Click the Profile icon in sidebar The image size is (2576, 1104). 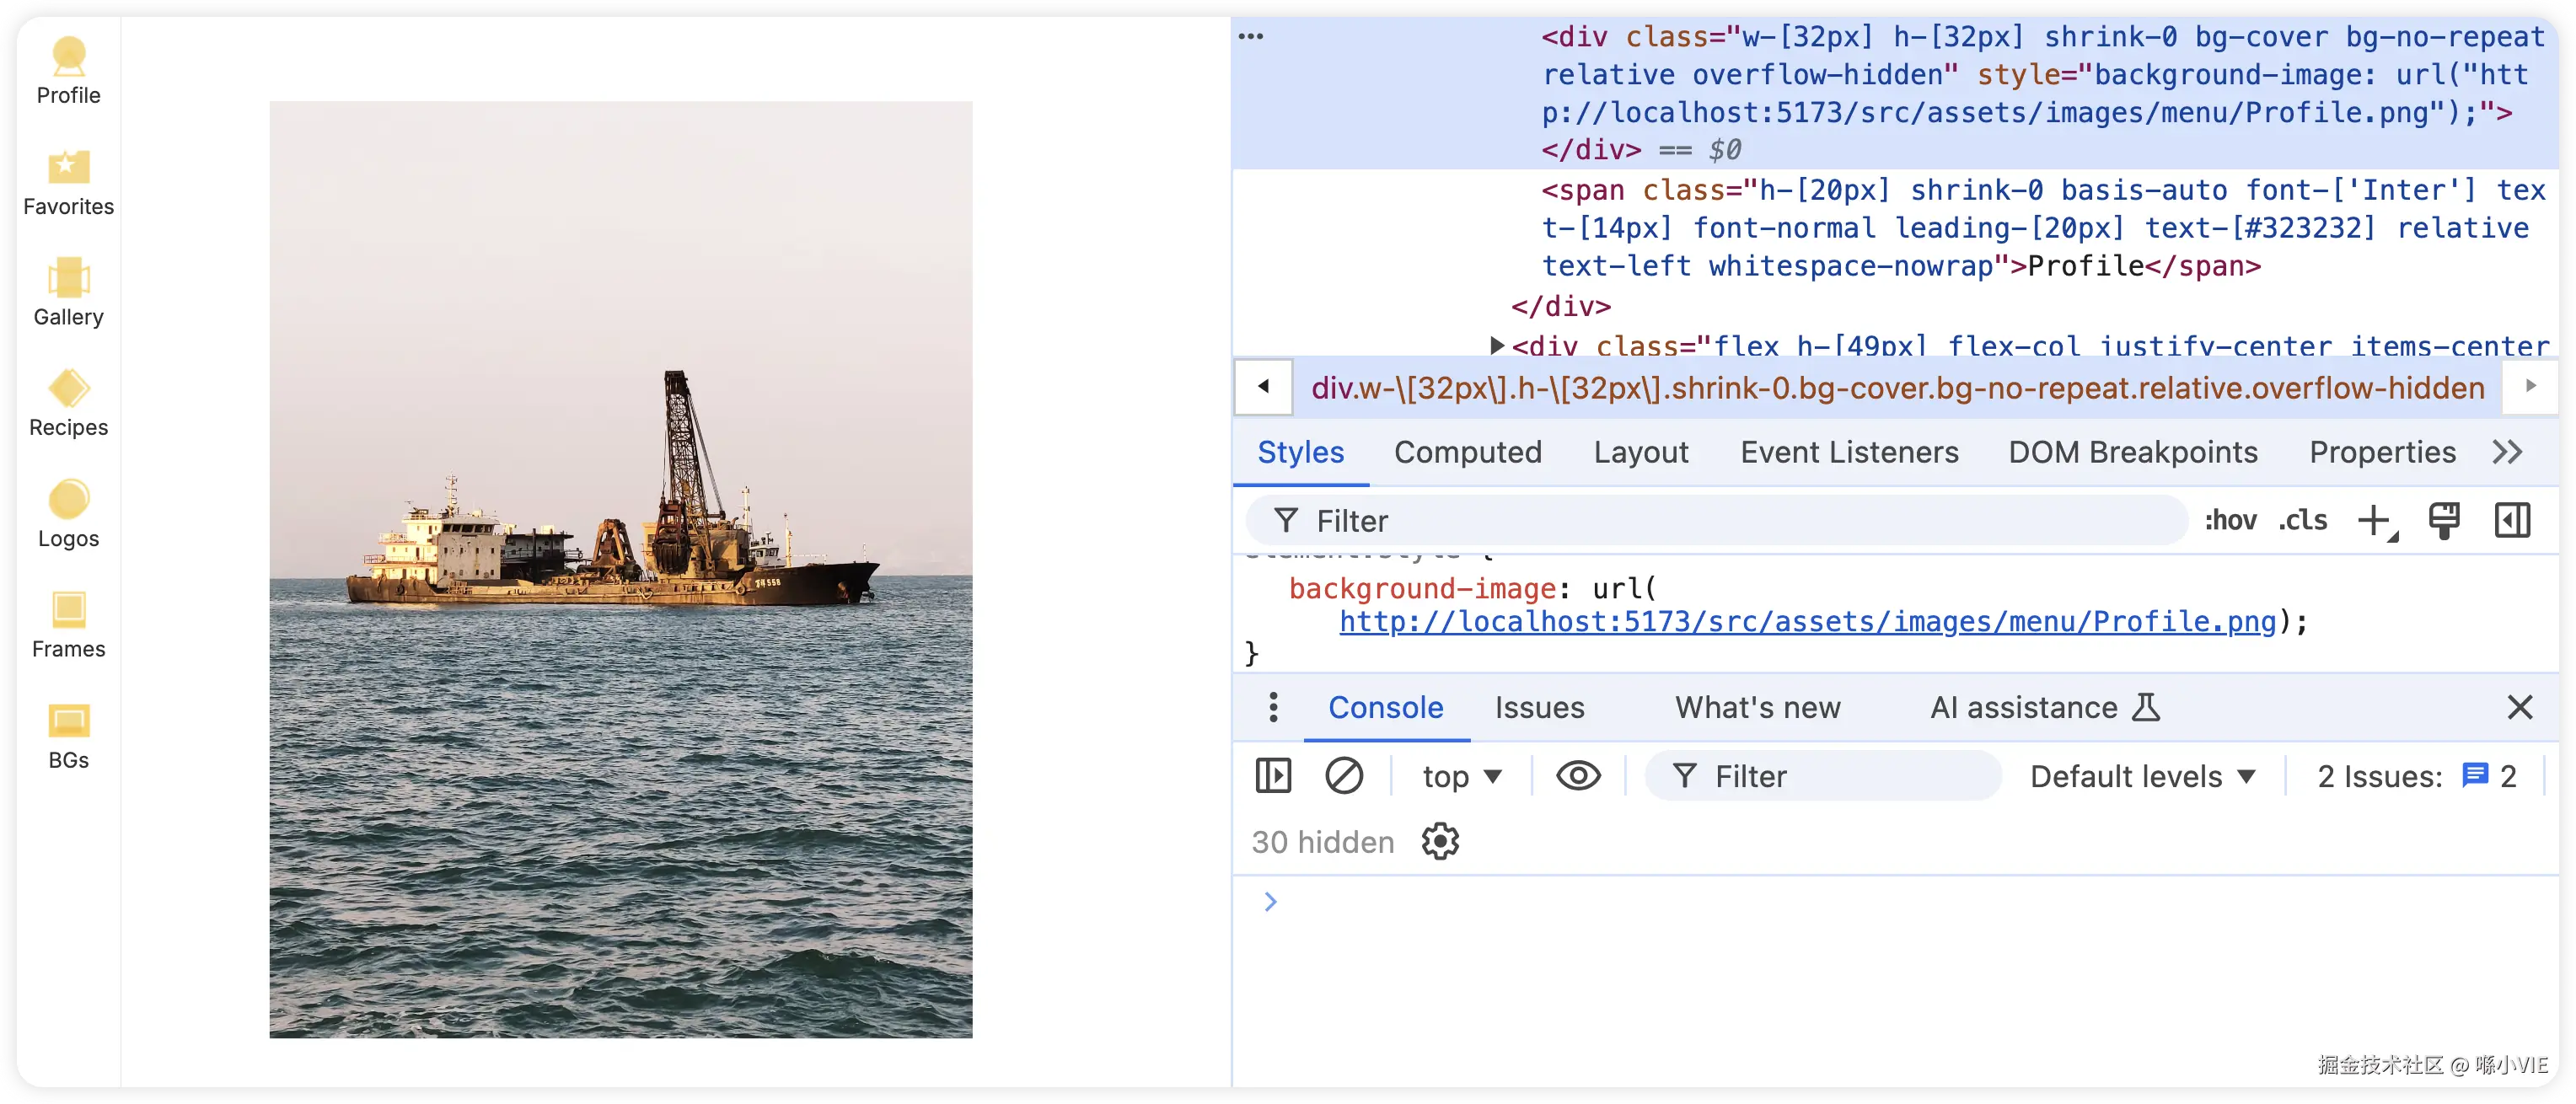(x=68, y=56)
